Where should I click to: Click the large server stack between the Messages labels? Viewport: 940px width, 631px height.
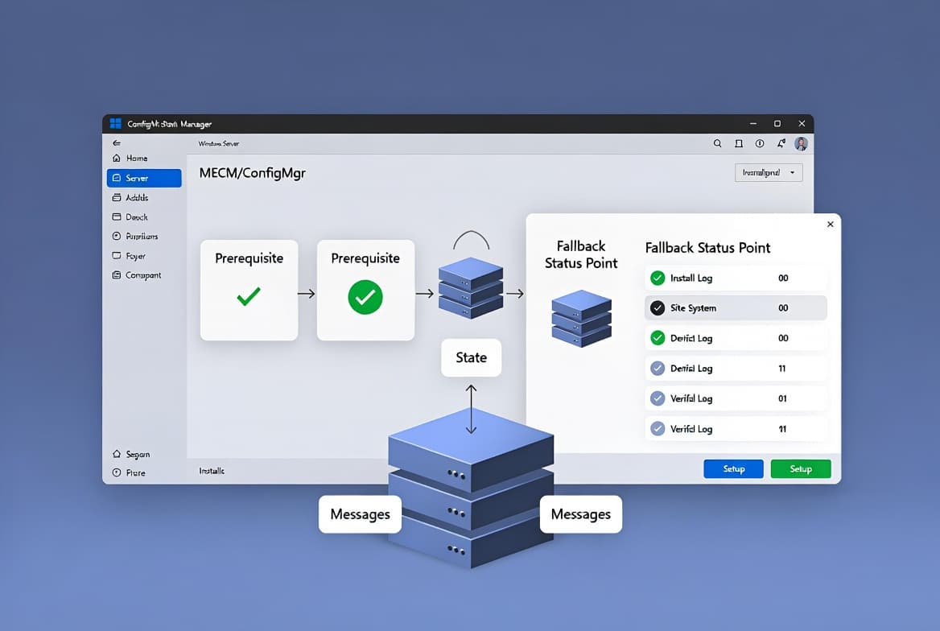(x=471, y=487)
